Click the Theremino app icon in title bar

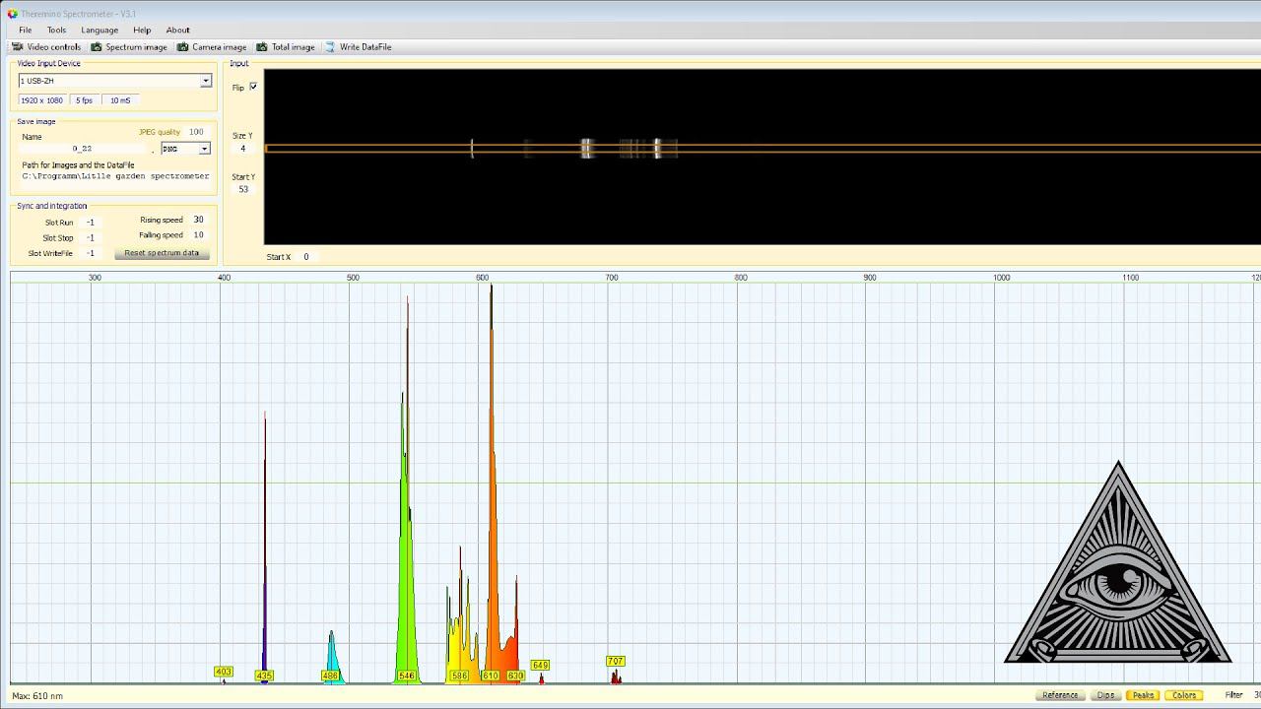click(12, 14)
